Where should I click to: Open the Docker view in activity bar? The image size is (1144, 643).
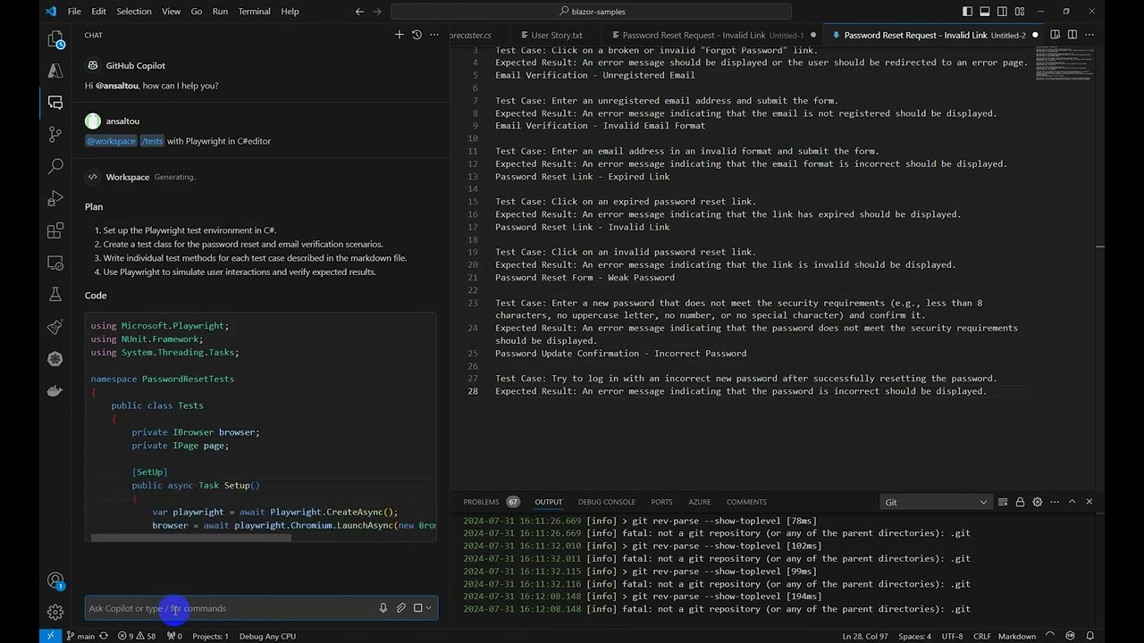point(55,390)
